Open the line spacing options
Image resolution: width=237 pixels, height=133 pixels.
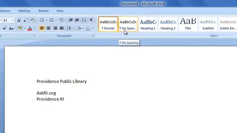point(70,28)
